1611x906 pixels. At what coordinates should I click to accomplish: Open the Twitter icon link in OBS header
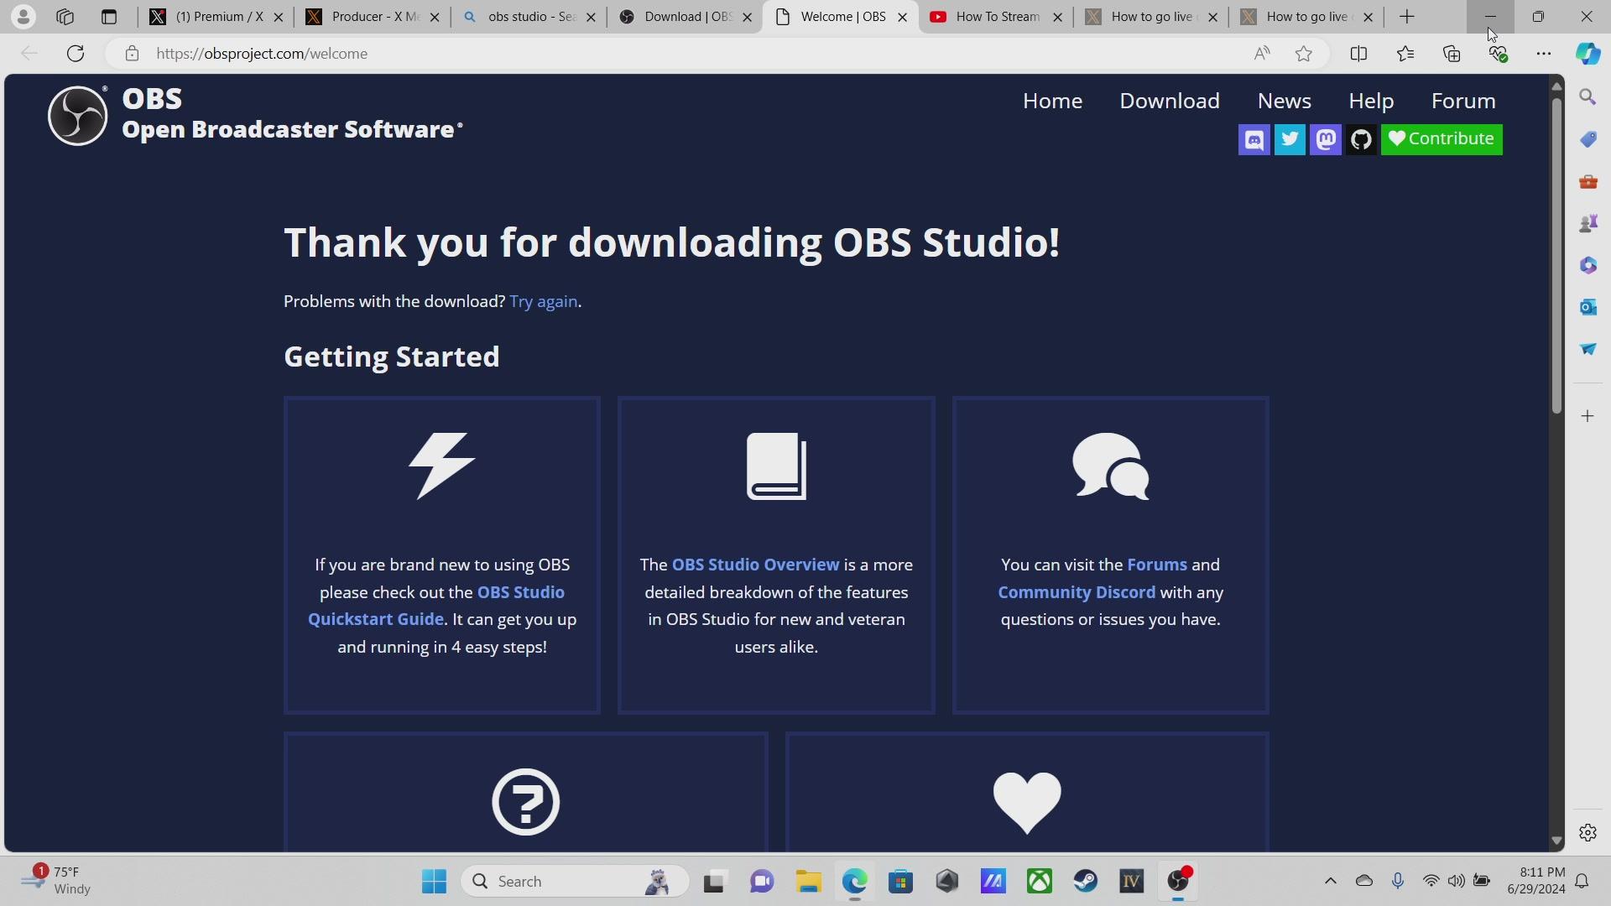click(x=1290, y=139)
